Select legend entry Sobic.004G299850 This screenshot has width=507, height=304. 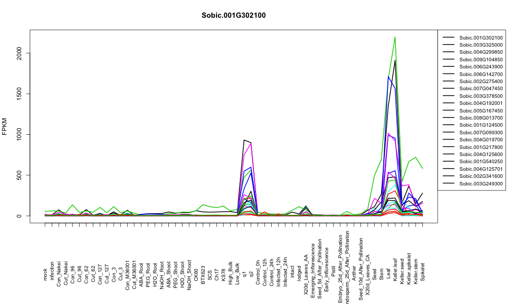tap(473, 52)
